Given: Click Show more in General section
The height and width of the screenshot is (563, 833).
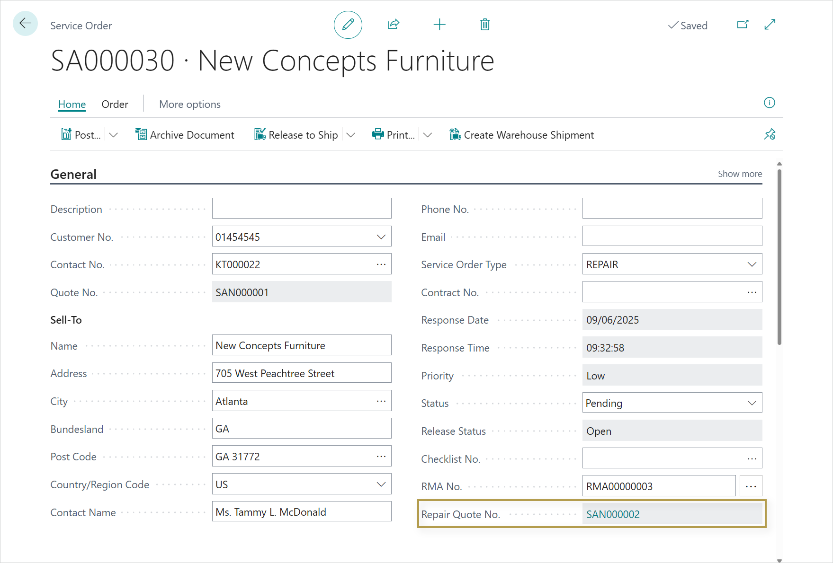Looking at the screenshot, I should point(740,174).
